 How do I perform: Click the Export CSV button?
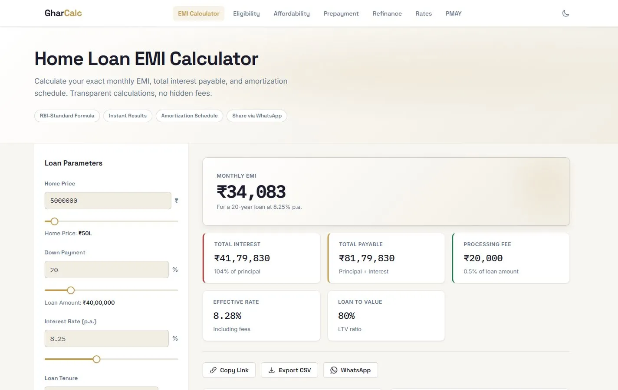(289, 370)
